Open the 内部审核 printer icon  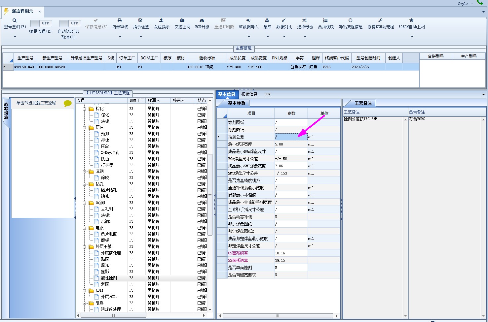click(x=120, y=20)
